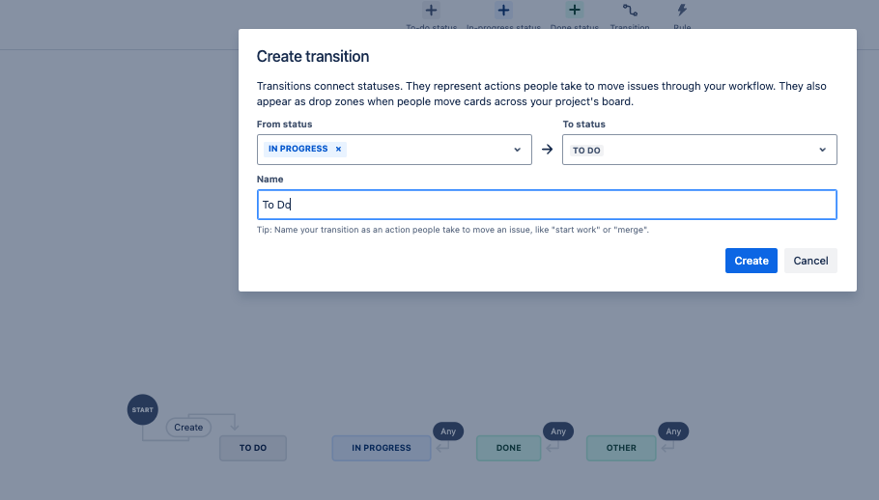Add a Done status from toolbar

[574, 10]
